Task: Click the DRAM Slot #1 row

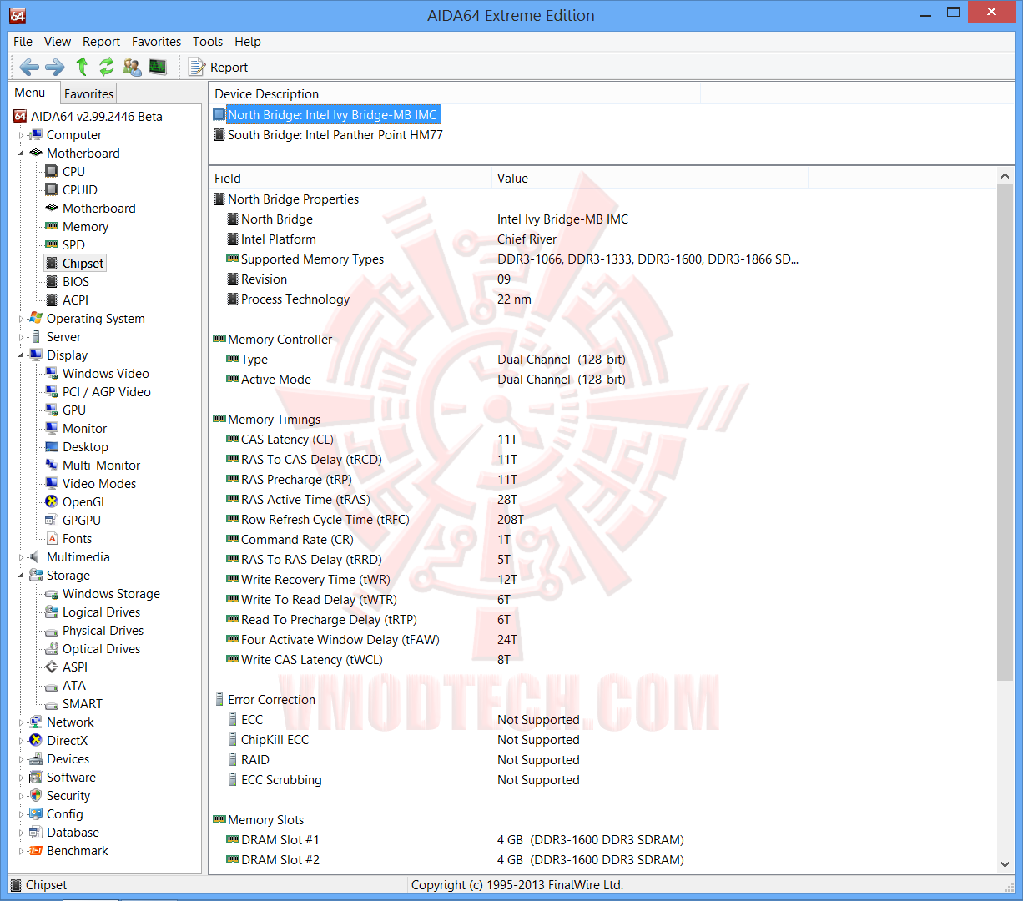Action: point(602,840)
